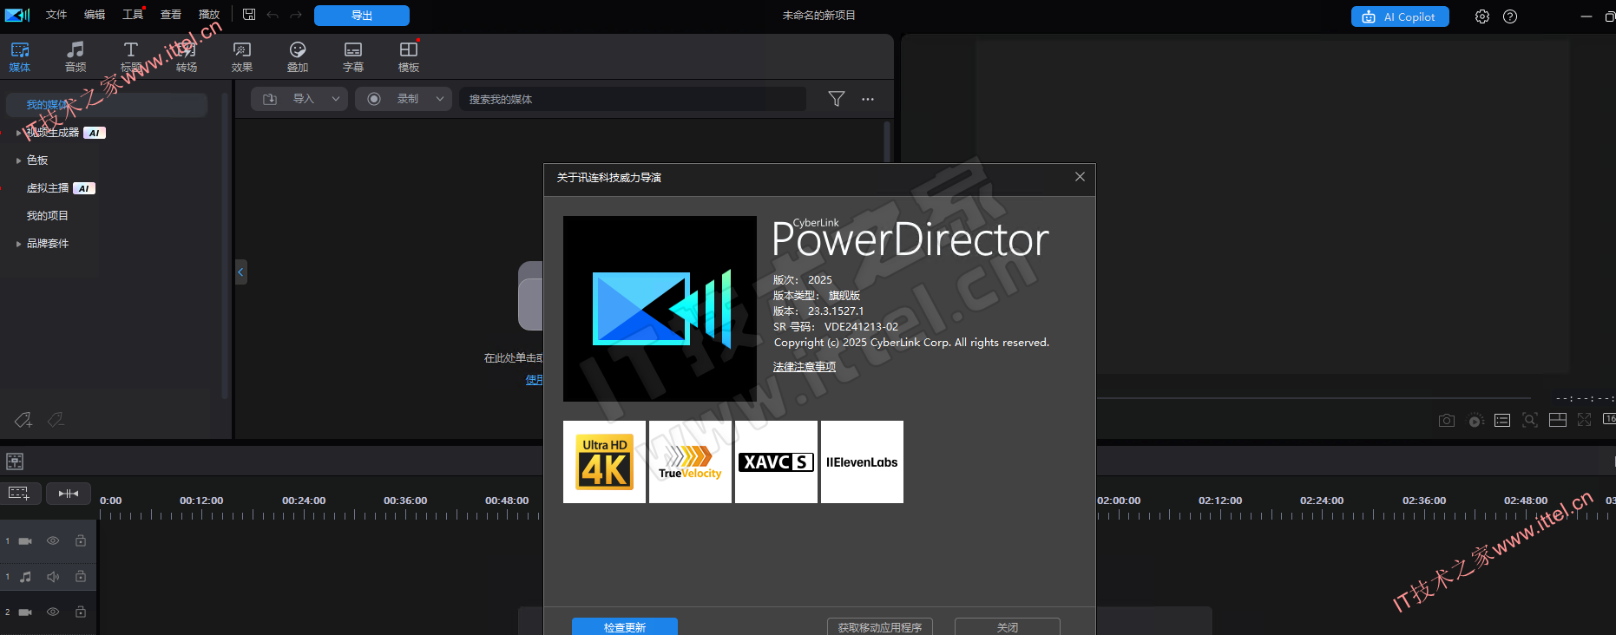The height and width of the screenshot is (635, 1616).
Task: Expand the 录制 dropdown arrow
Action: click(440, 99)
